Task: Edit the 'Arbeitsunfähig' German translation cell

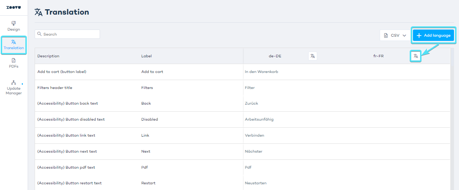Action: coord(259,120)
